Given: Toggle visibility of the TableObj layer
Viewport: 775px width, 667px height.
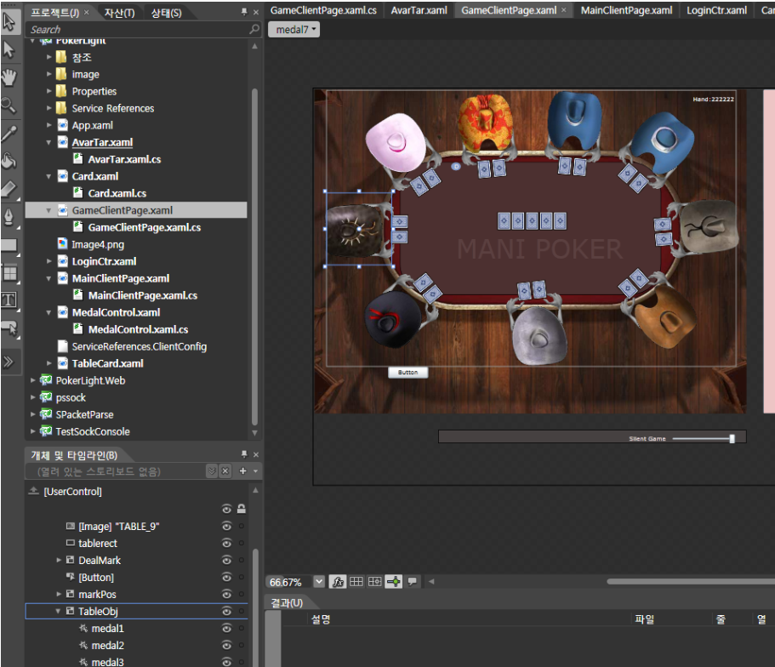Looking at the screenshot, I should point(226,612).
